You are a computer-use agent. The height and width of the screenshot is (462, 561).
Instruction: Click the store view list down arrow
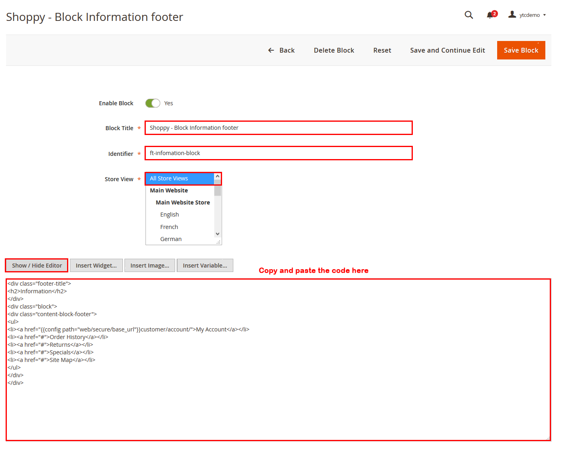[x=218, y=234]
